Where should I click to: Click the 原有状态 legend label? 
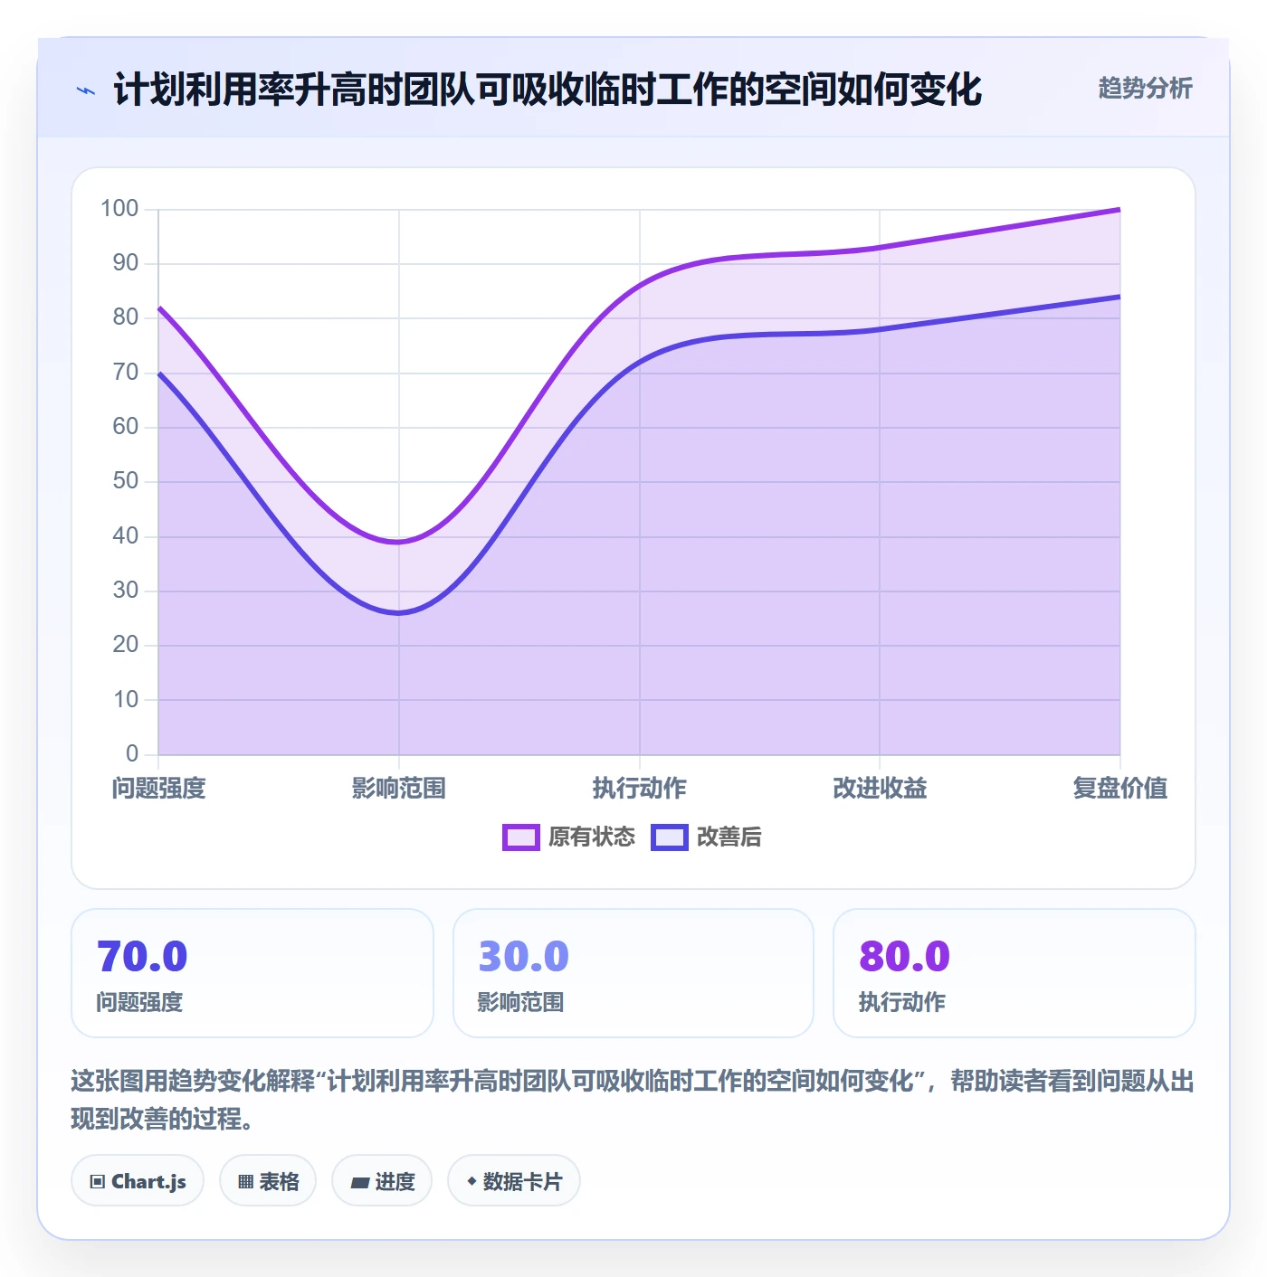592,837
